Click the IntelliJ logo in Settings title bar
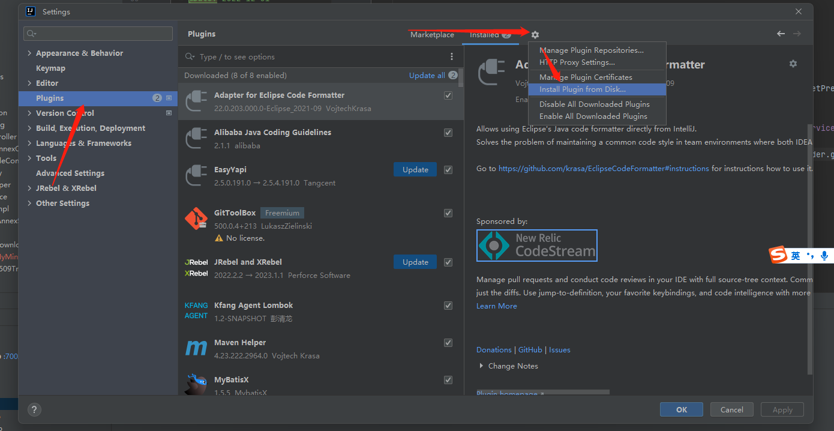The height and width of the screenshot is (431, 834). (x=31, y=11)
